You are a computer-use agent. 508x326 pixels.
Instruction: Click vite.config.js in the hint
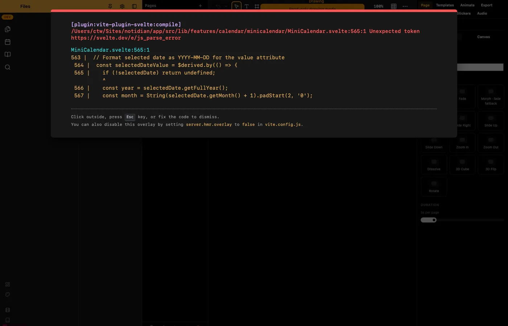[283, 125]
